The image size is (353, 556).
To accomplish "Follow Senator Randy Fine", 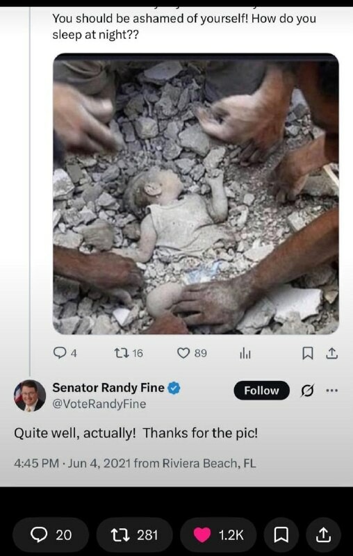I will point(261,391).
